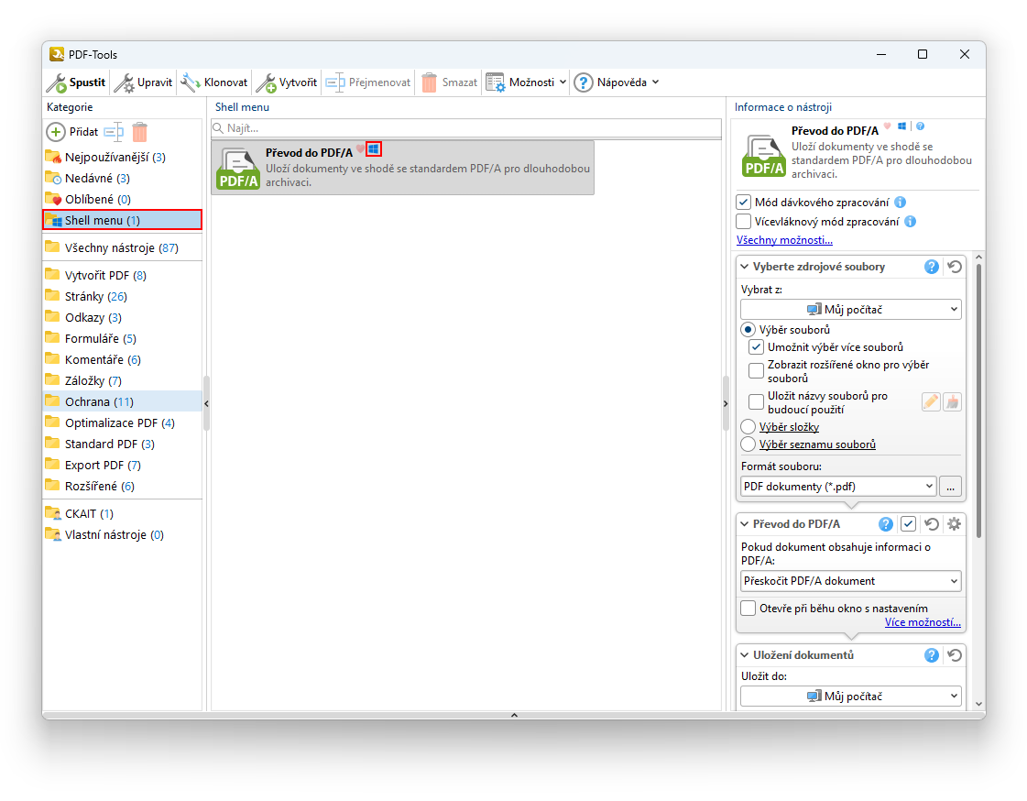Click the ellipsis button beside file format
Image resolution: width=1027 pixels, height=801 pixels.
tap(950, 487)
